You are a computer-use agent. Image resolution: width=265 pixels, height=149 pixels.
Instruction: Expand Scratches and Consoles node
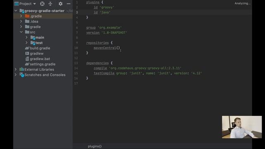pyautogui.click(x=16, y=74)
